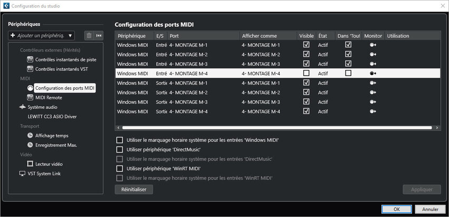Click the trash icon to delete device
Image resolution: width=449 pixels, height=217 pixels.
(x=89, y=36)
